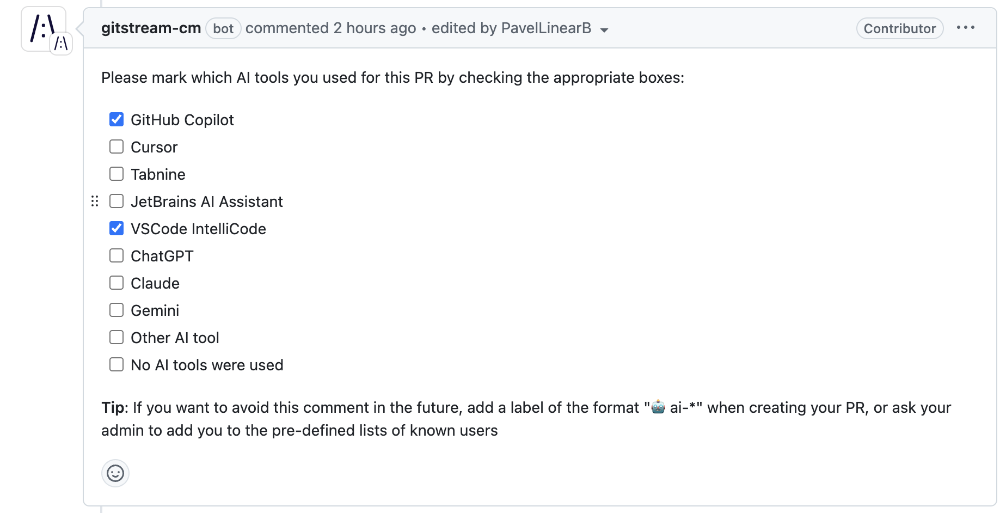Click the Contributor badge
This screenshot has width=1006, height=513.
[x=899, y=29]
